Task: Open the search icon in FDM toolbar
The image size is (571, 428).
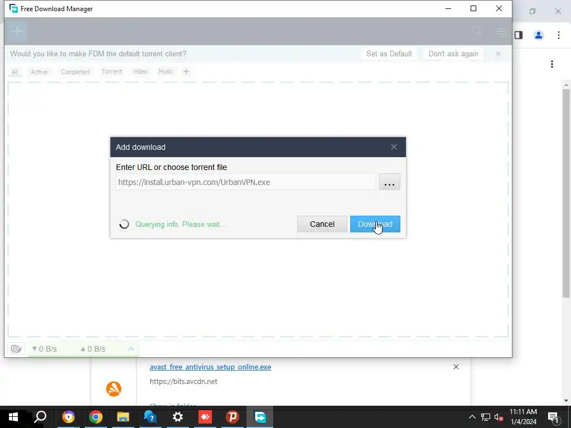Action: (477, 31)
